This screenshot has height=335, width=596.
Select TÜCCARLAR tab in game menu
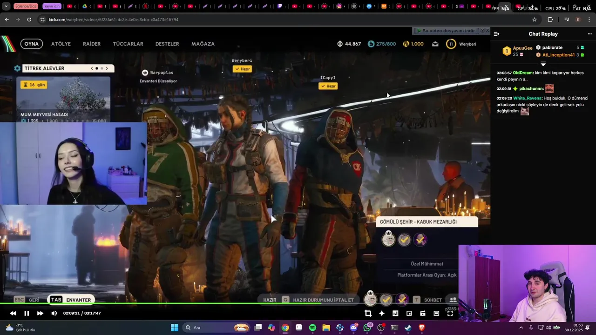[128, 44]
